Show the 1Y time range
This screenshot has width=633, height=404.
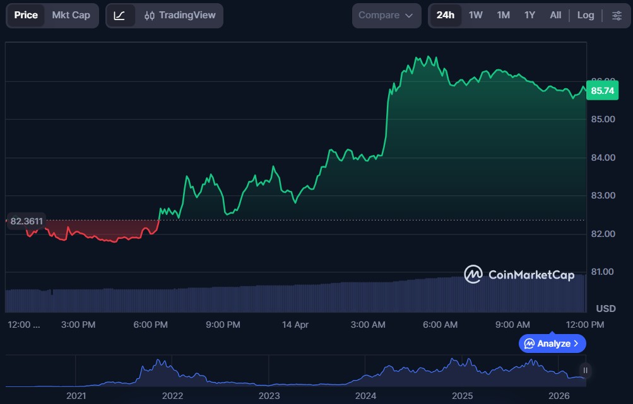pos(529,15)
